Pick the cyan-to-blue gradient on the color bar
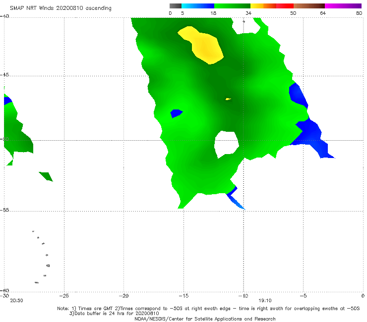 pyautogui.click(x=198, y=6)
